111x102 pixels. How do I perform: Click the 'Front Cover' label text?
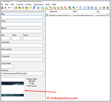32,86
